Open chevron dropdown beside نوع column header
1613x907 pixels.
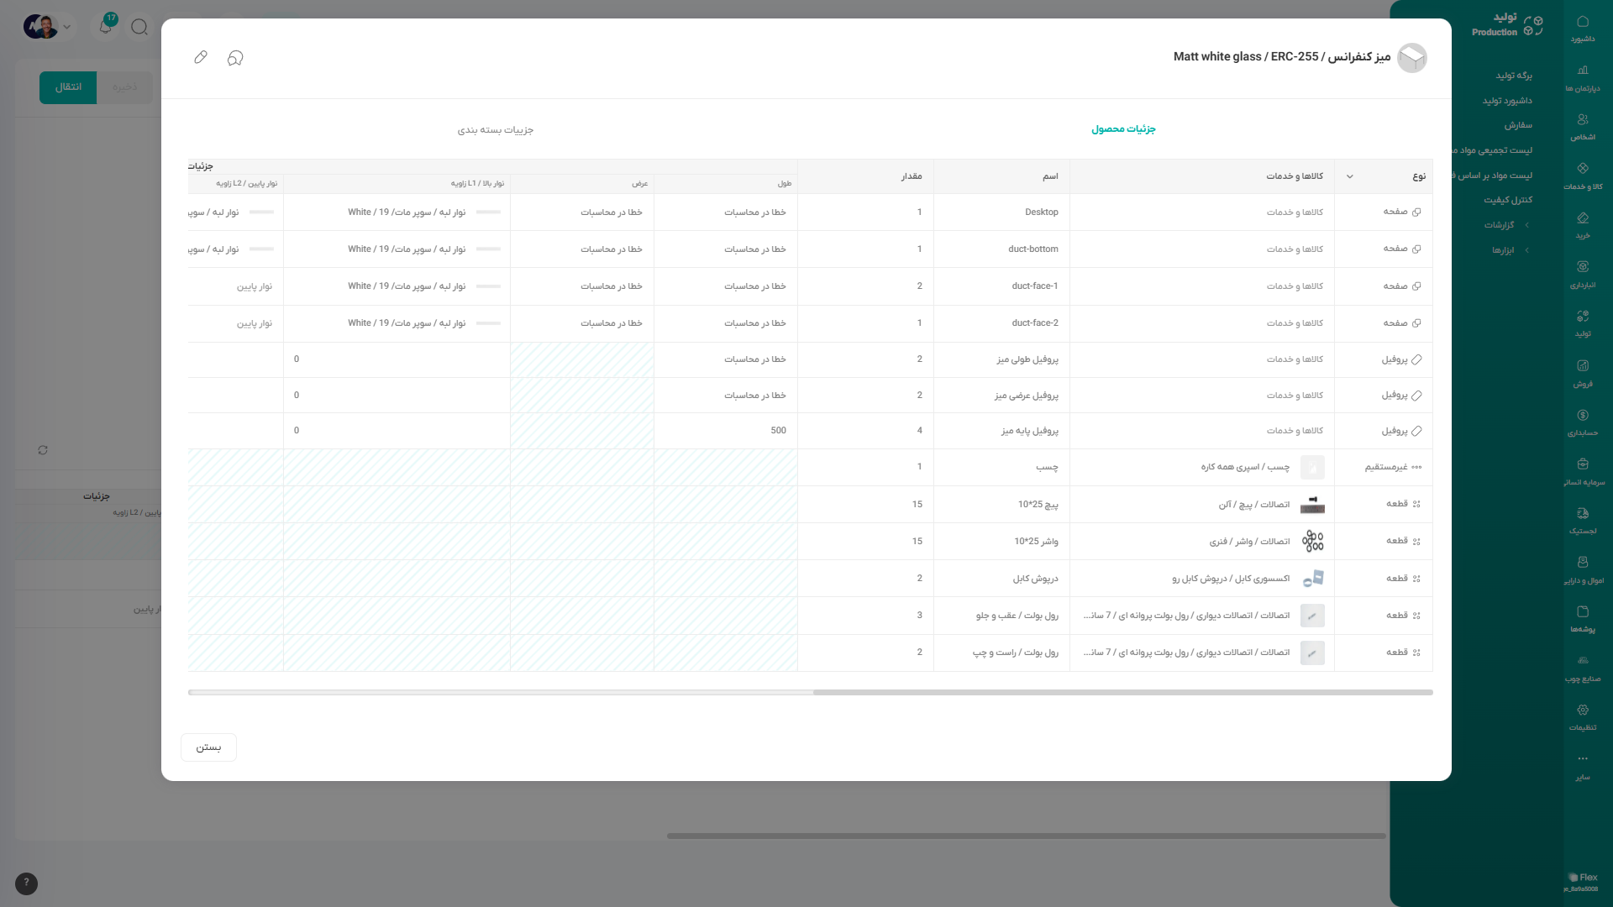coord(1350,176)
